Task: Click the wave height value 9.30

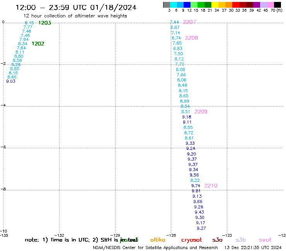Action: 200,217
